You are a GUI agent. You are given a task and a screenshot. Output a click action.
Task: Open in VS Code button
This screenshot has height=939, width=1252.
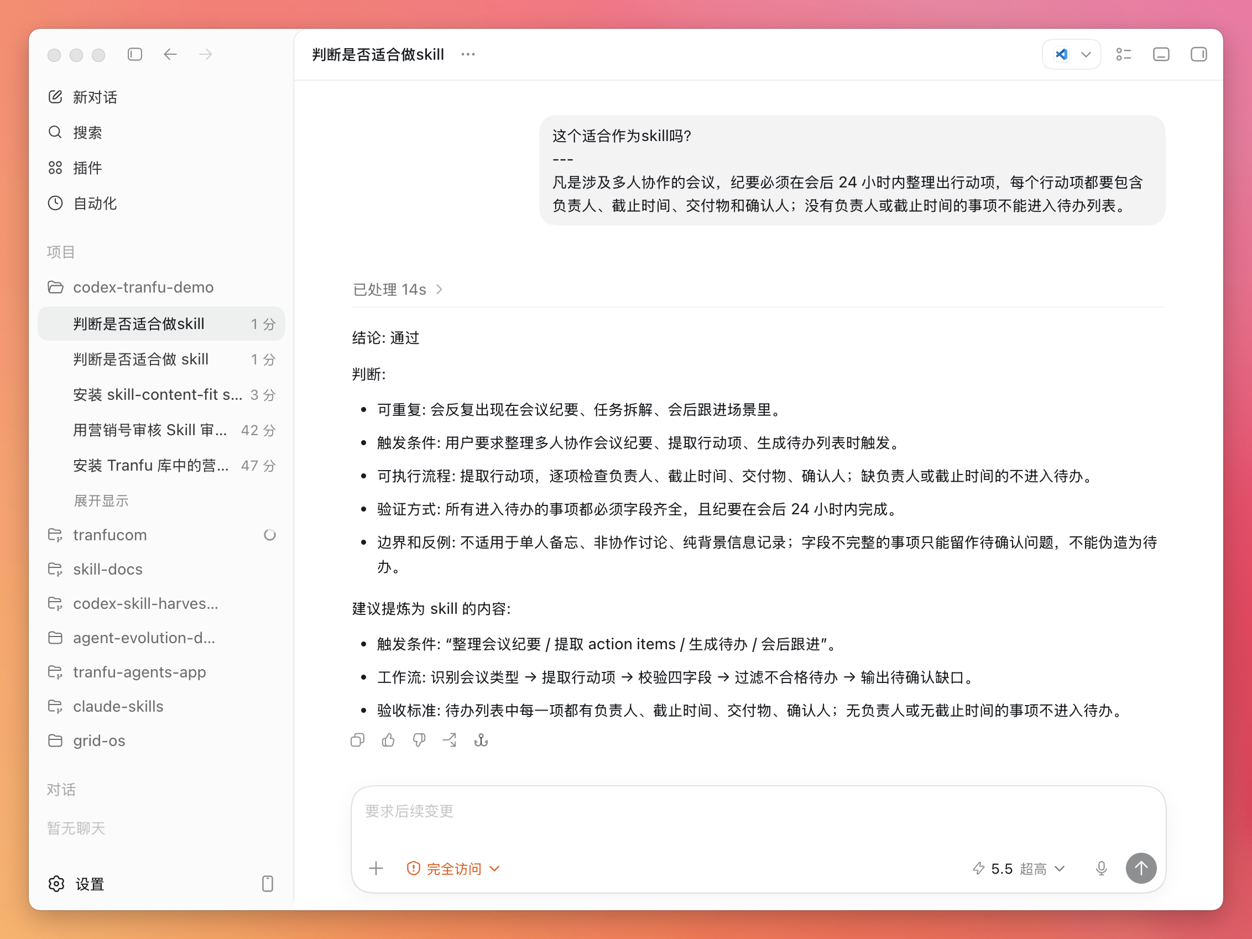(1061, 54)
